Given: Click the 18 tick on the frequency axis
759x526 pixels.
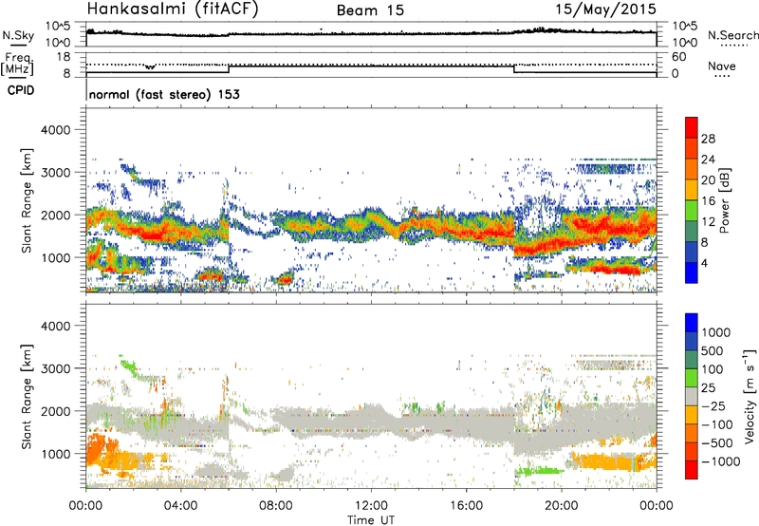Looking at the screenshot, I should coord(64,57).
